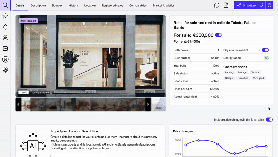Open handshake deals icon in sidebar
278x157 pixels.
click(x=5, y=70)
